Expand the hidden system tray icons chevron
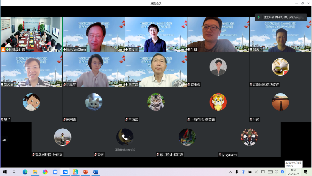This screenshot has width=312, height=176. 231,172
